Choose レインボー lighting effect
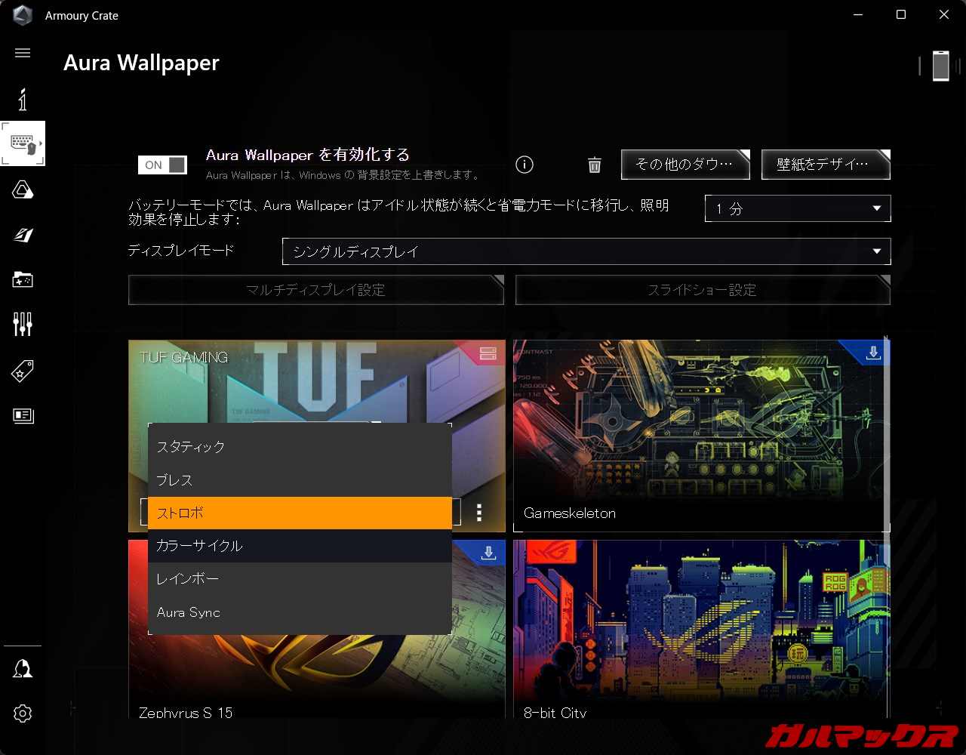The height and width of the screenshot is (755, 966). coord(300,579)
